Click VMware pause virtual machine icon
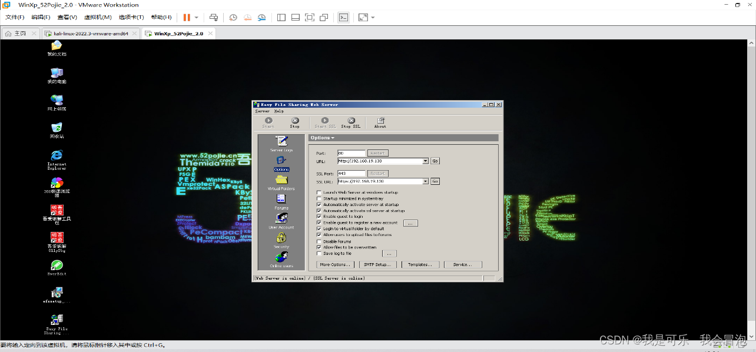 pyautogui.click(x=187, y=18)
